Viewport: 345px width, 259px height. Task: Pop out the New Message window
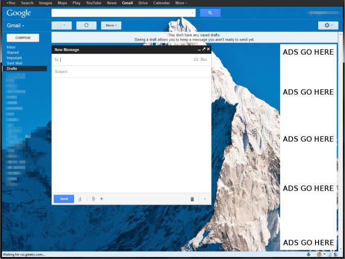204,49
